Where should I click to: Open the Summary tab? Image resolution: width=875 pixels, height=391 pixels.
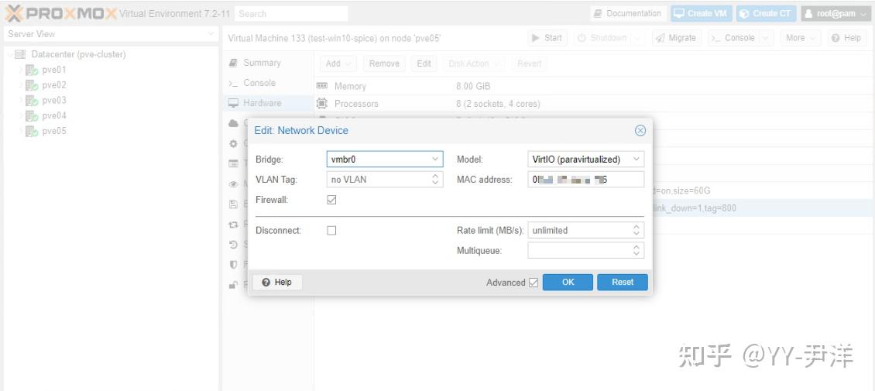point(268,63)
